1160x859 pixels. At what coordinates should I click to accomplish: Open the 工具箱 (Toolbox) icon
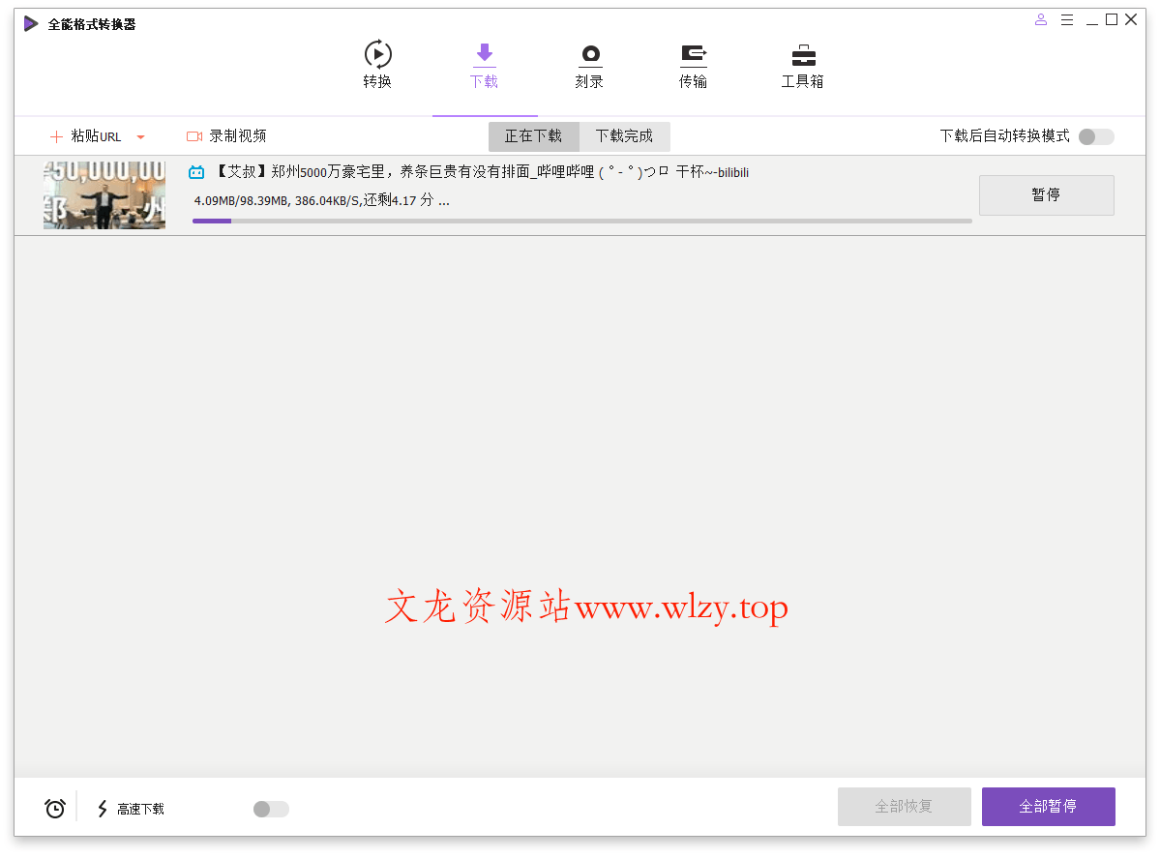[x=802, y=54]
